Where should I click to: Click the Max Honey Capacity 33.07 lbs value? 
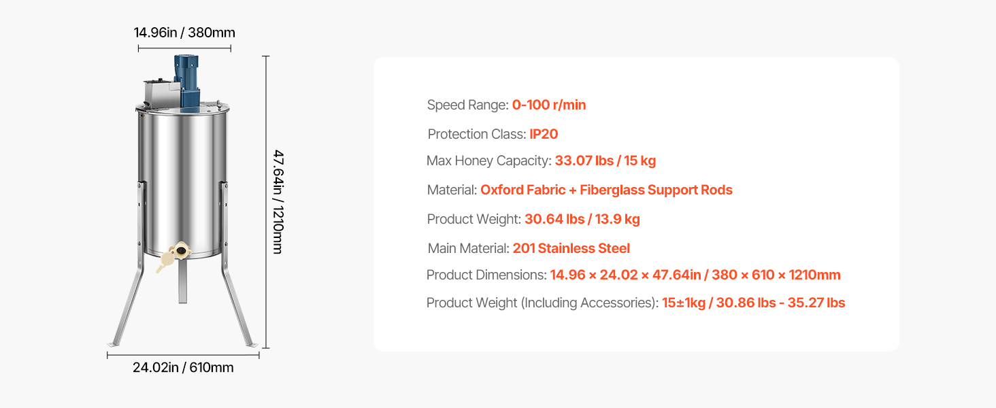605,161
